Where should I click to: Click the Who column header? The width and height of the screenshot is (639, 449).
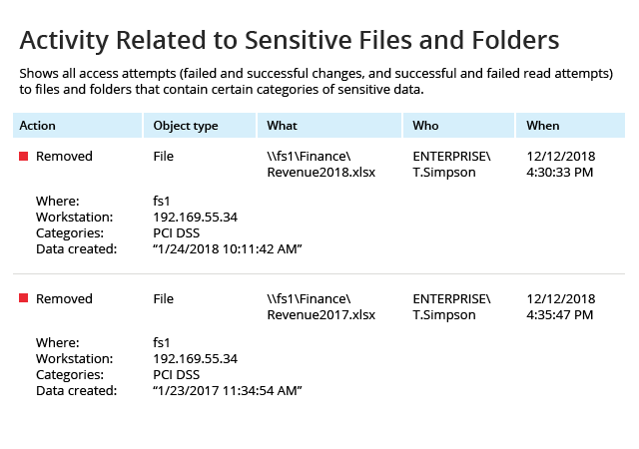click(x=459, y=126)
